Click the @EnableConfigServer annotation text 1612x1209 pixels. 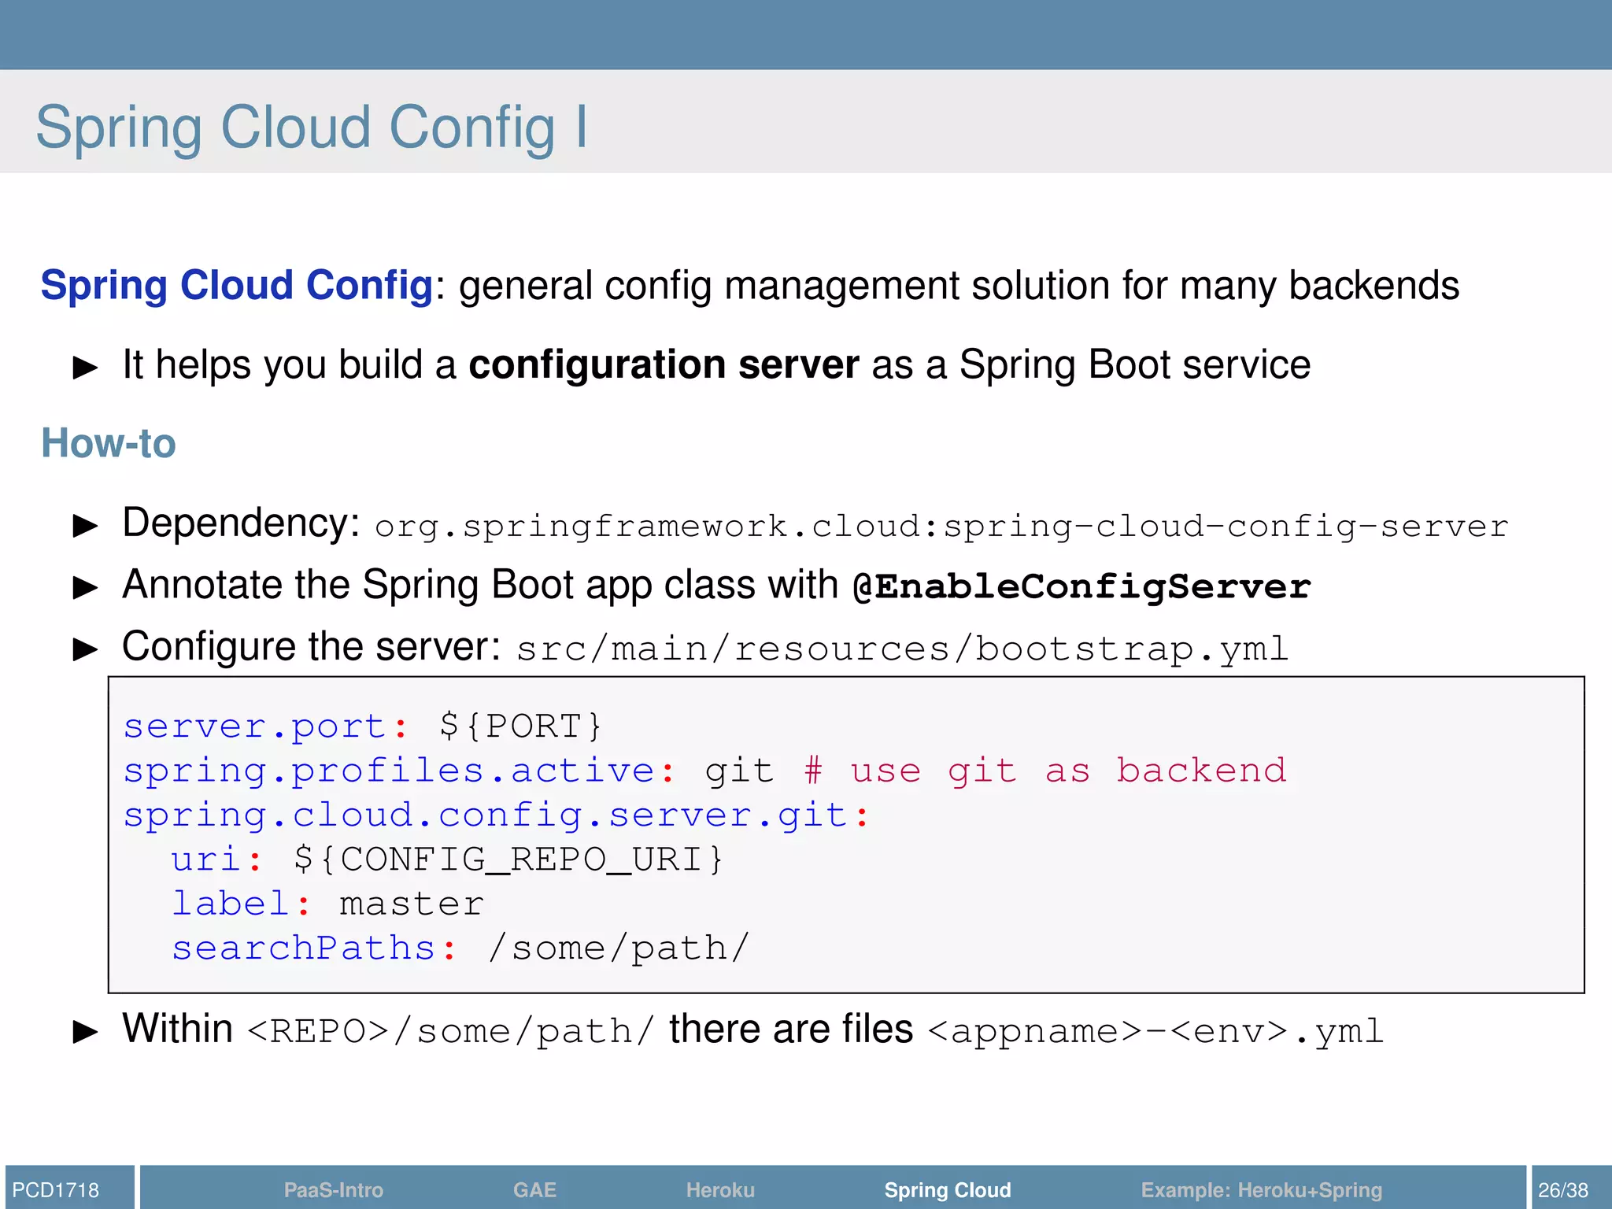pyautogui.click(x=1081, y=586)
